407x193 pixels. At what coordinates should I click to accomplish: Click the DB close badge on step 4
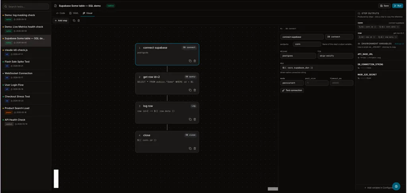(190, 135)
